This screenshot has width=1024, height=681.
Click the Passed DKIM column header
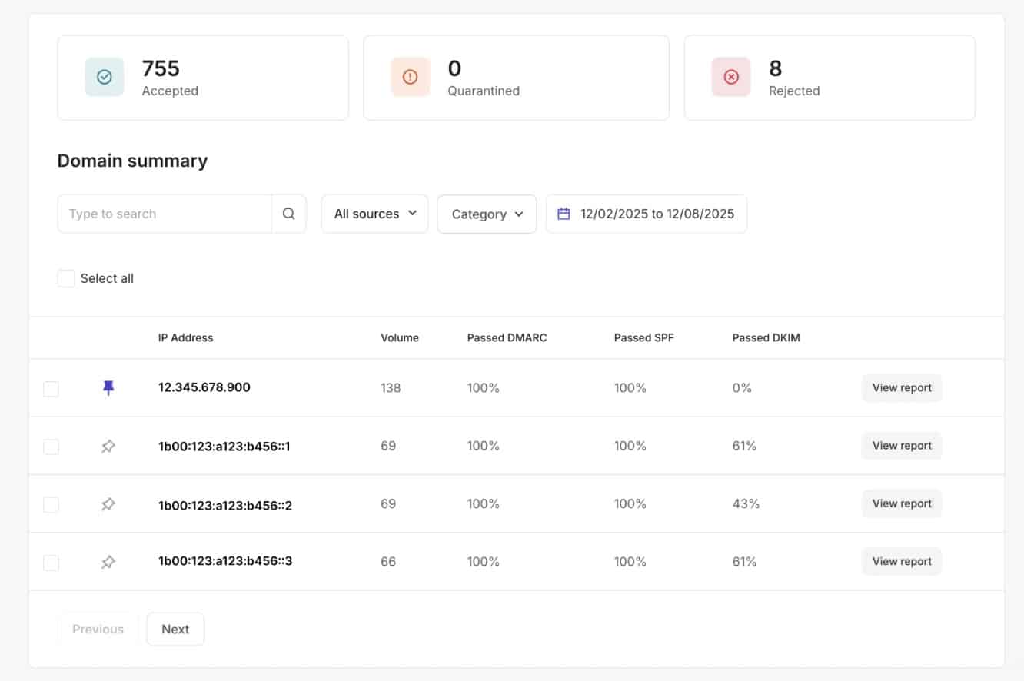766,337
